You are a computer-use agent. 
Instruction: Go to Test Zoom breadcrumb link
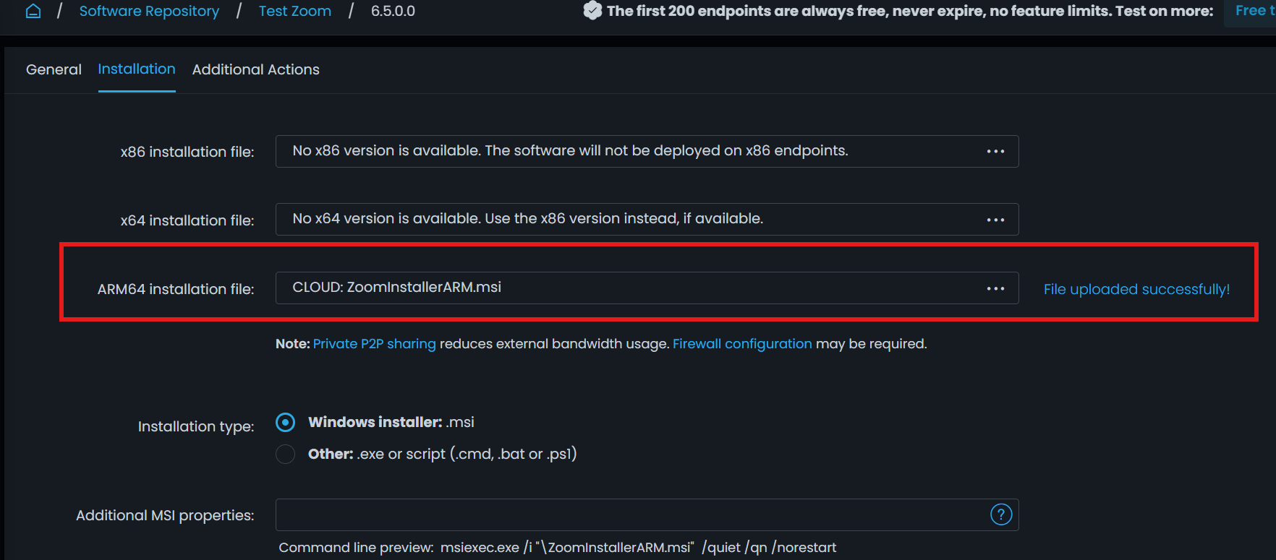pyautogui.click(x=295, y=11)
